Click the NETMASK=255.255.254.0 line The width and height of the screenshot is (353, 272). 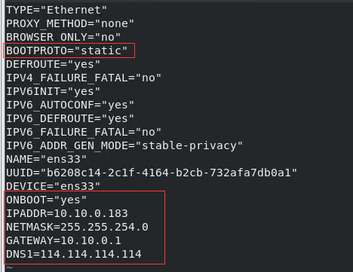point(77,227)
